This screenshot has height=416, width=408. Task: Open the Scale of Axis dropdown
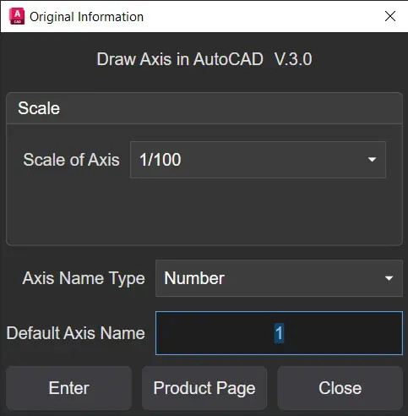(x=258, y=160)
